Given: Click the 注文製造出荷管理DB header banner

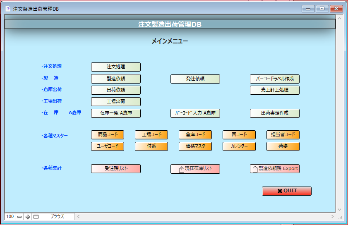Looking at the screenshot, I should coord(170,24).
